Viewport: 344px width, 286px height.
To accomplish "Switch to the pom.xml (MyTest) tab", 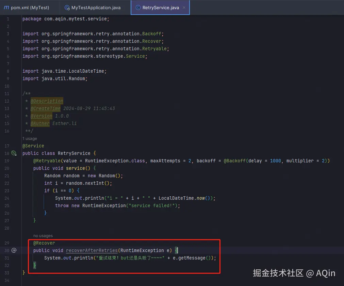I will point(27,8).
